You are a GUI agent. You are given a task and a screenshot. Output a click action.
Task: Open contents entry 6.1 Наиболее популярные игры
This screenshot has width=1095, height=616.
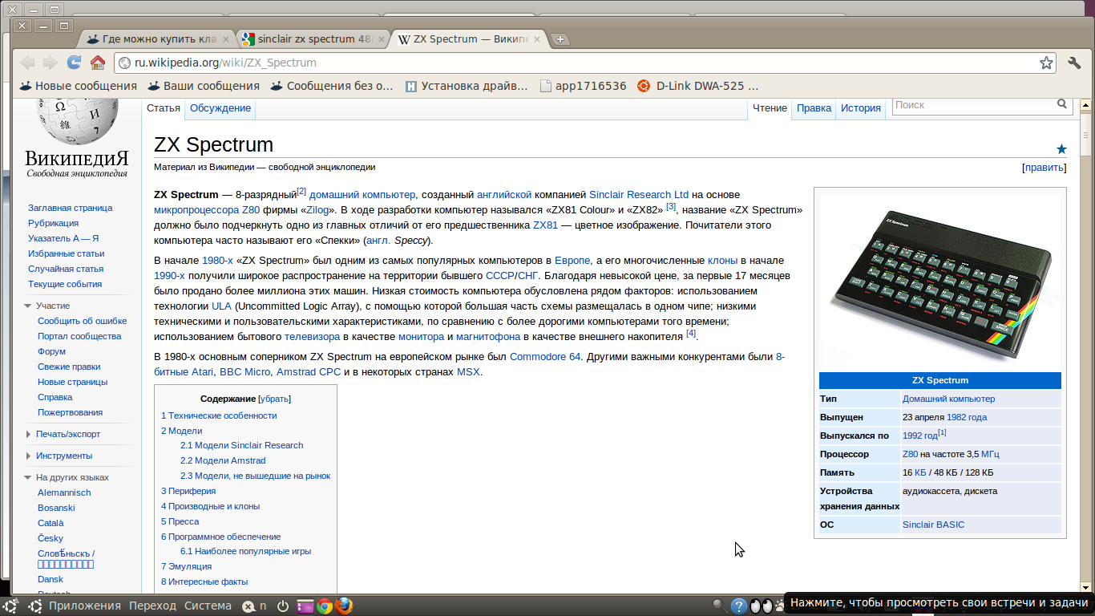click(x=245, y=551)
